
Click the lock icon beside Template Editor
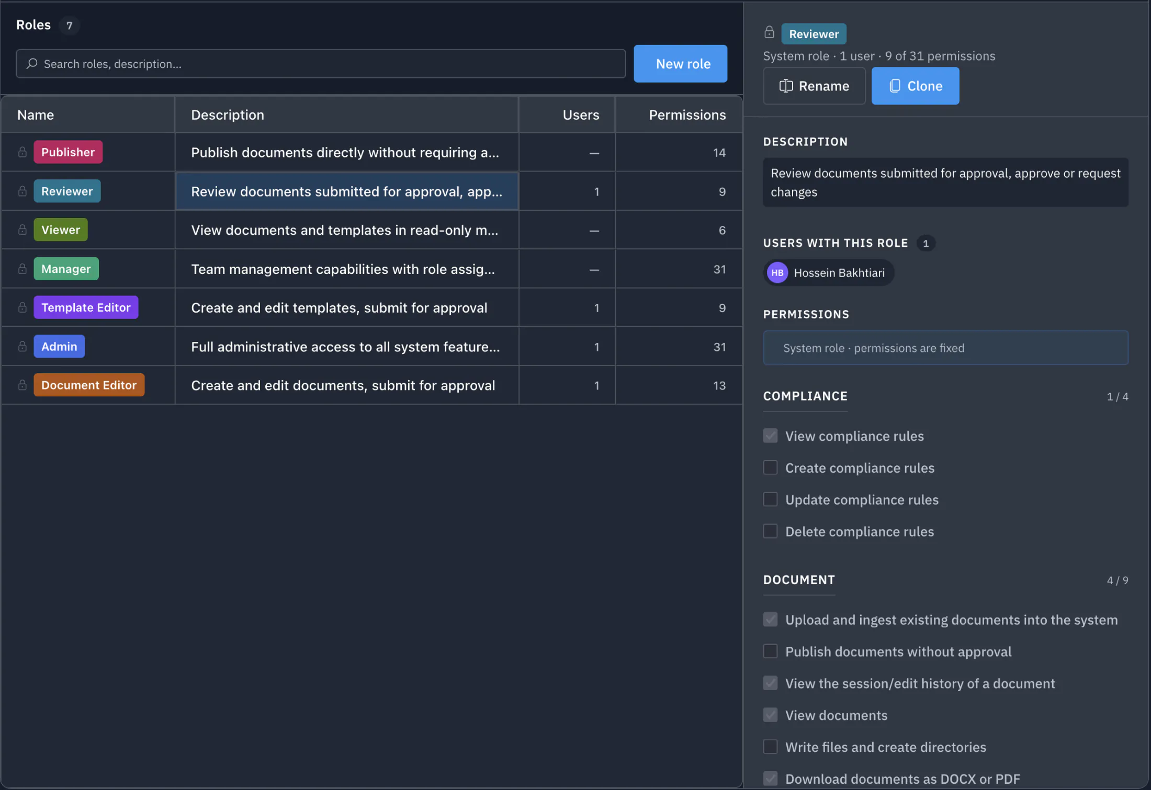tap(22, 307)
